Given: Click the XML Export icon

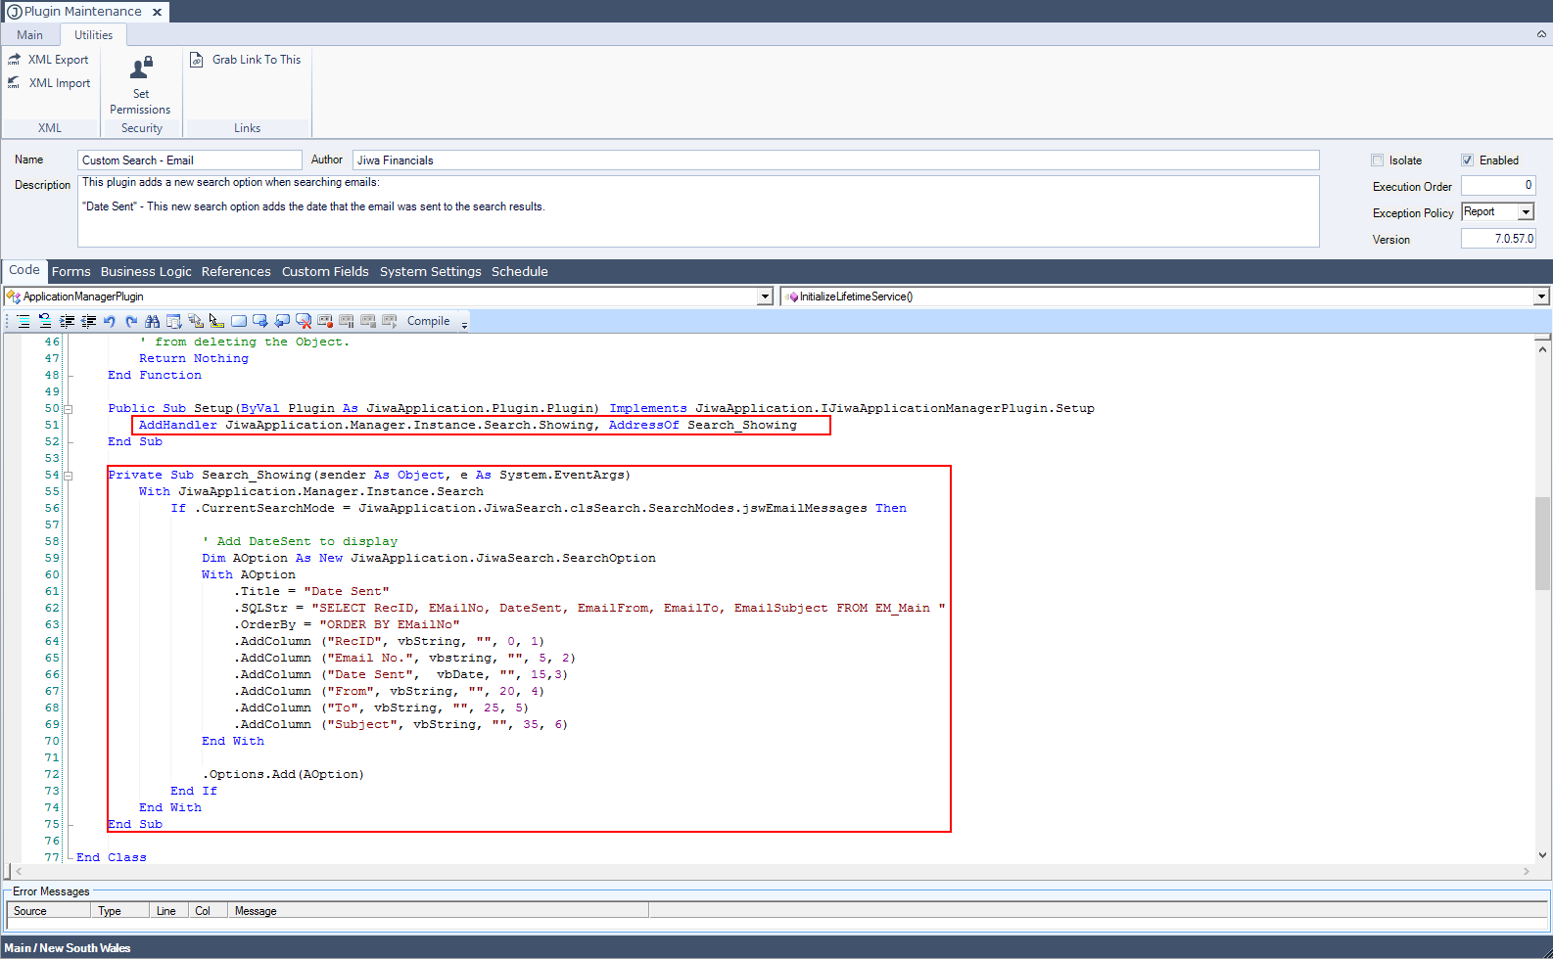Looking at the screenshot, I should [15, 60].
